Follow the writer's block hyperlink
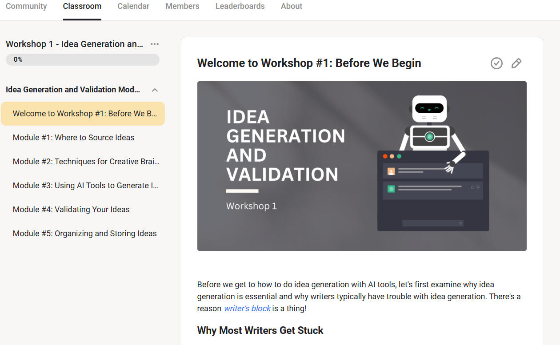560x345 pixels. [247, 308]
